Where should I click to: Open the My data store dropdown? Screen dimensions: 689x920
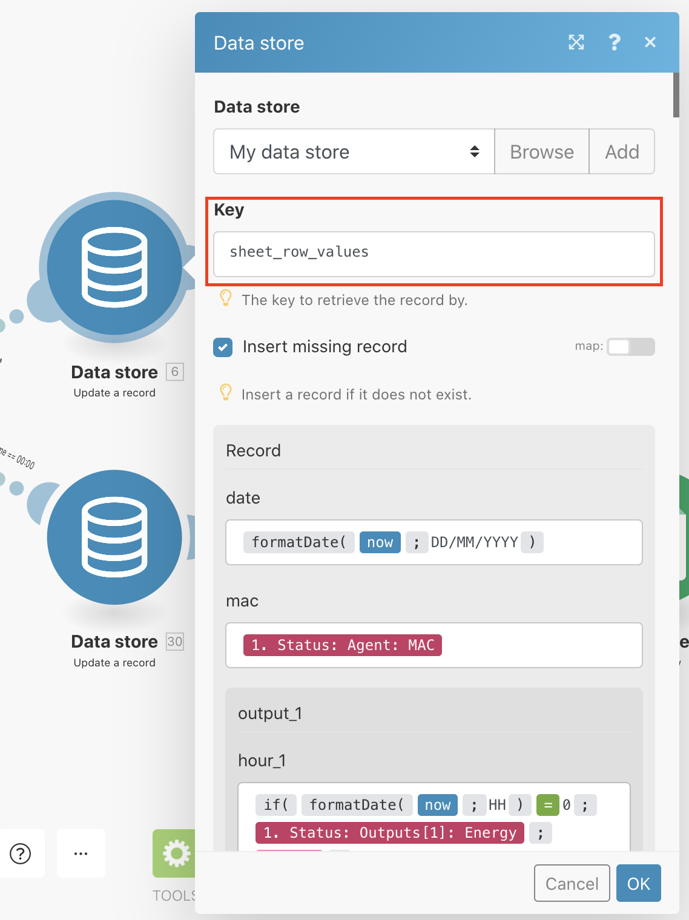(x=354, y=151)
